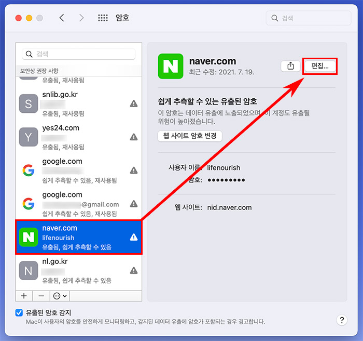Click the 편집... button
363x341 pixels.
320,66
